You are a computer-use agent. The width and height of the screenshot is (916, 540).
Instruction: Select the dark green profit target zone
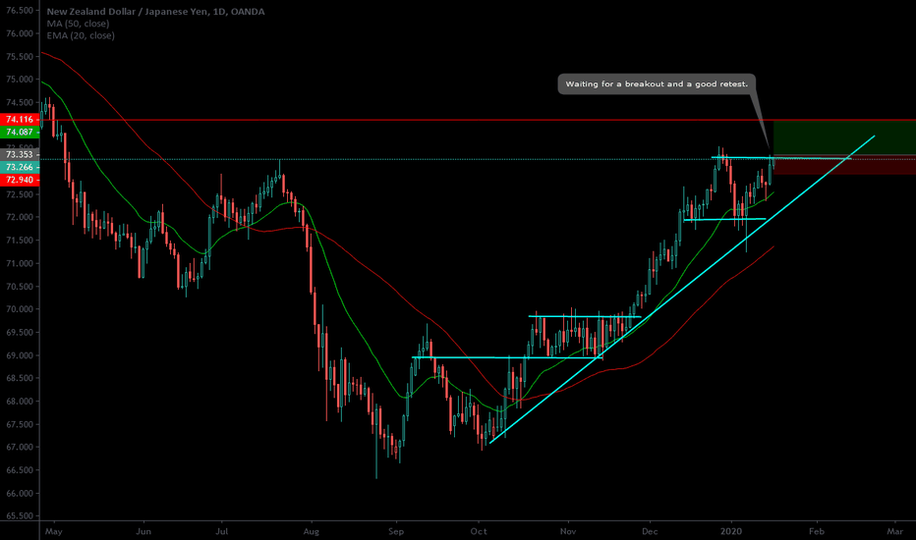[843, 137]
